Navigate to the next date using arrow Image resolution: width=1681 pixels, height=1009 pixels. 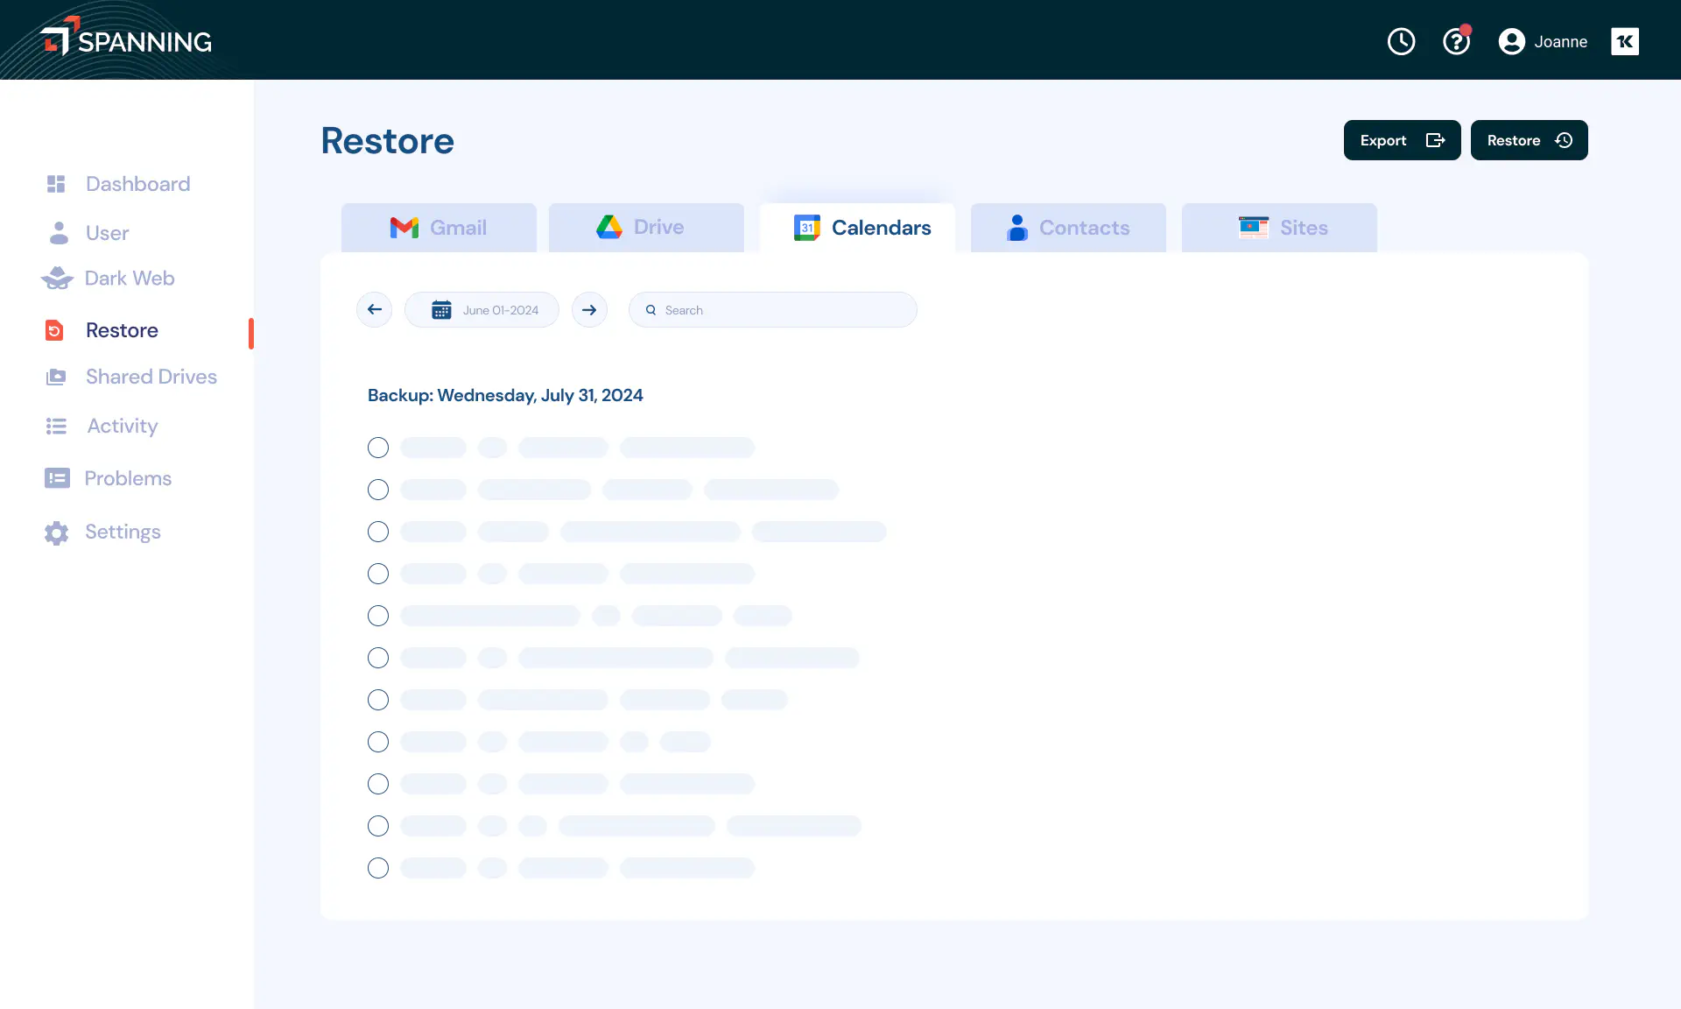[589, 310]
